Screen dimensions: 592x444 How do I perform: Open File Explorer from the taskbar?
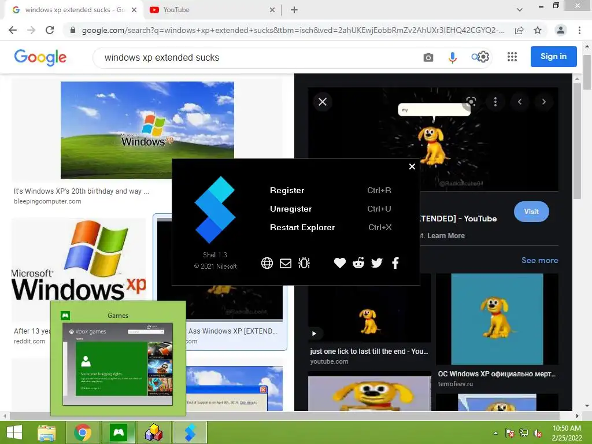pyautogui.click(x=46, y=432)
